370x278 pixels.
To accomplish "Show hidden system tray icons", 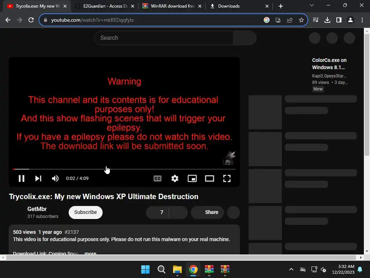I will click(291, 269).
